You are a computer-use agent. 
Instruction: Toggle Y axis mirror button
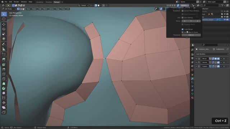(x=191, y=21)
